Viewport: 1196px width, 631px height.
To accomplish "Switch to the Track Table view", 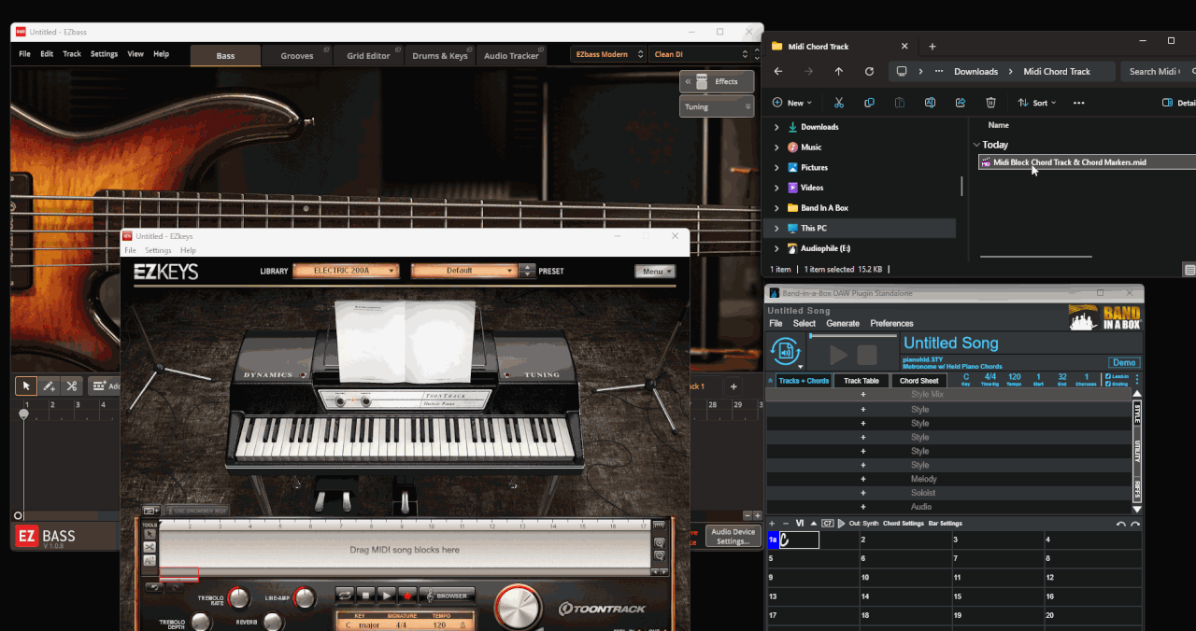I will 861,381.
